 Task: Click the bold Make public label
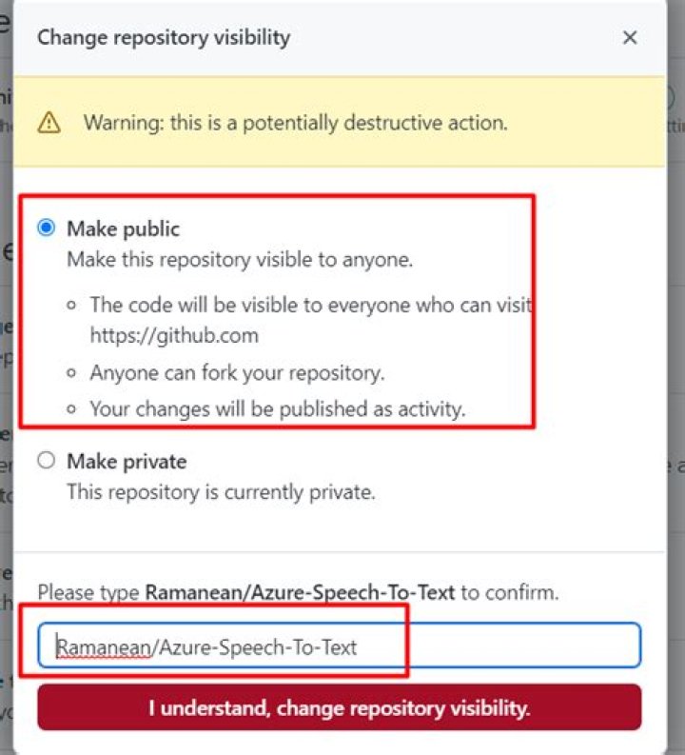(x=123, y=228)
